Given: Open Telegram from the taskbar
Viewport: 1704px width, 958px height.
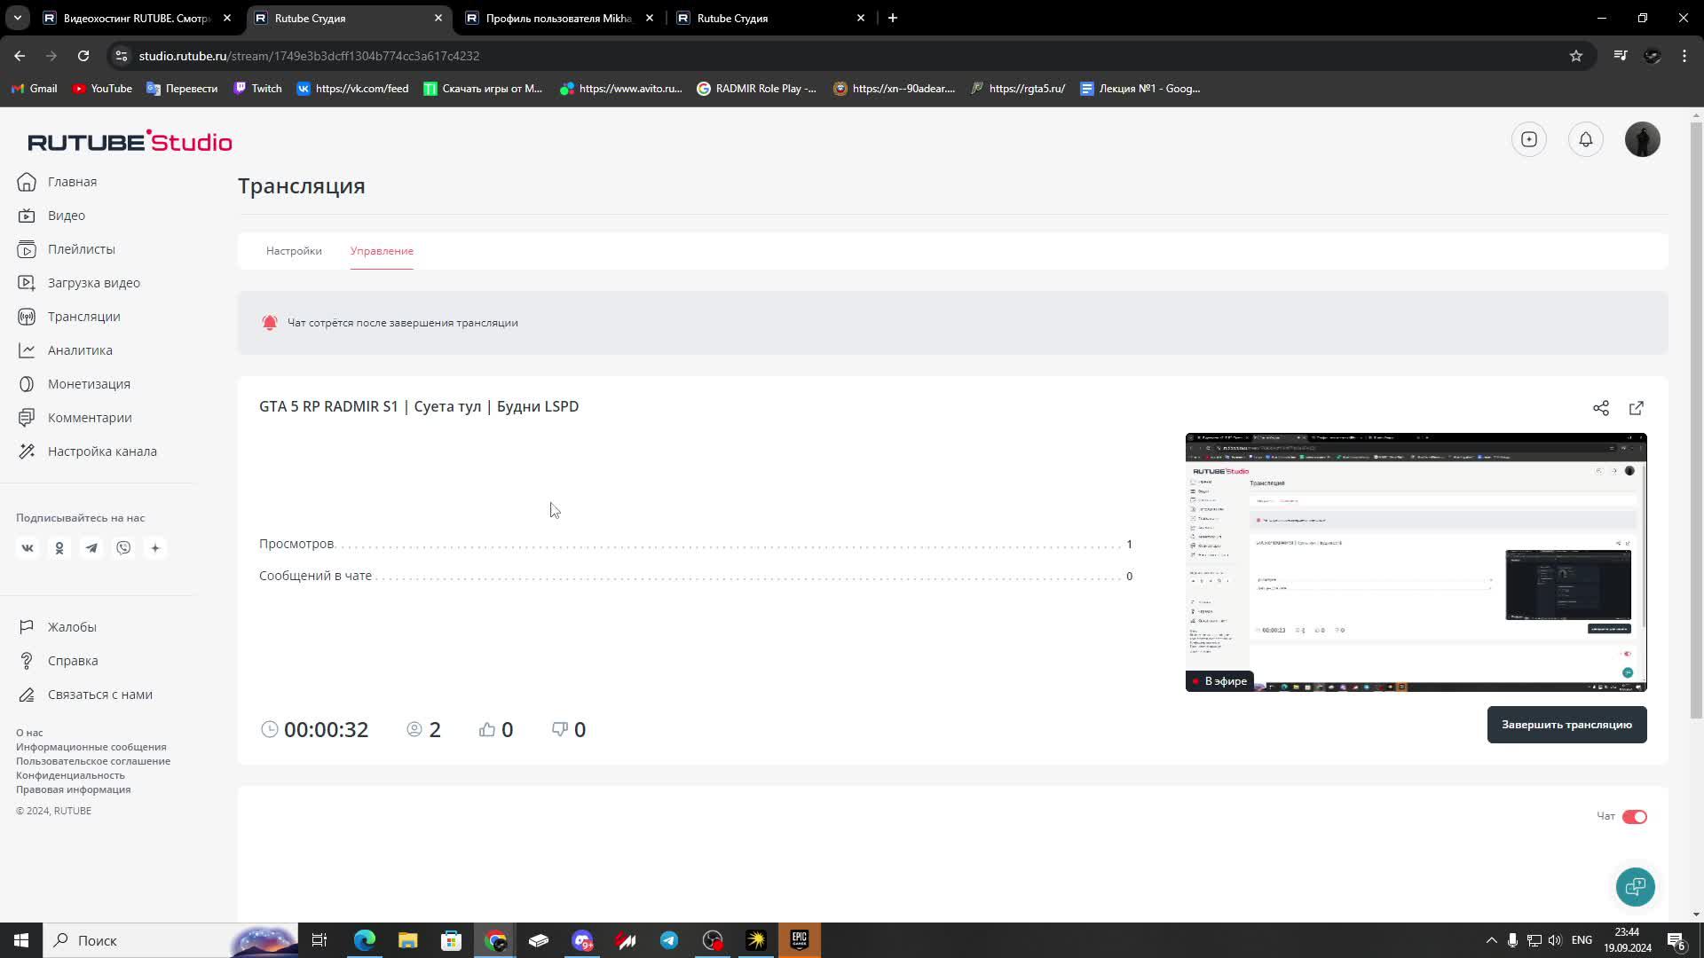Looking at the screenshot, I should [669, 940].
